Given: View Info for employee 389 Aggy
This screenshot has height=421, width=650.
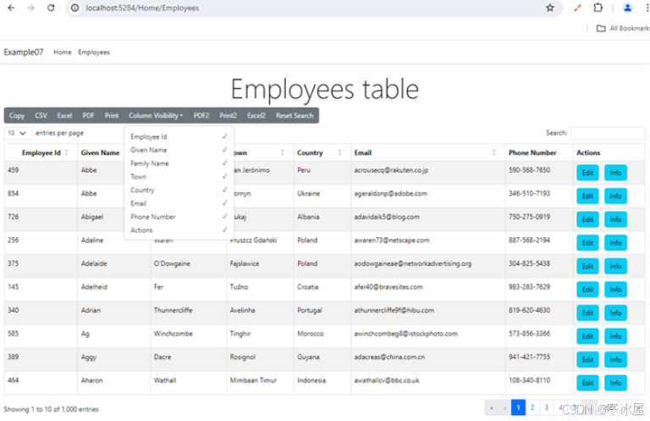Looking at the screenshot, I should (x=615, y=360).
